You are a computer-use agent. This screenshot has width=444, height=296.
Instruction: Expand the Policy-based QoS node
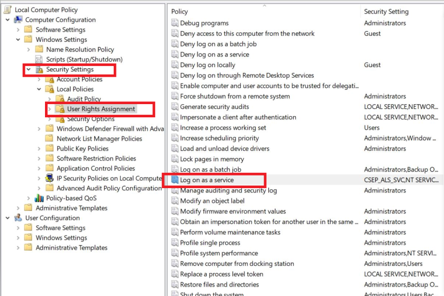point(29,198)
